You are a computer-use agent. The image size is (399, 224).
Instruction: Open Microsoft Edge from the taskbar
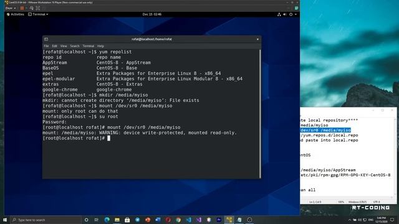pos(107,220)
